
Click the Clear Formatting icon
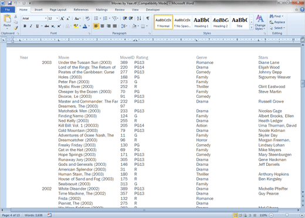click(x=87, y=18)
